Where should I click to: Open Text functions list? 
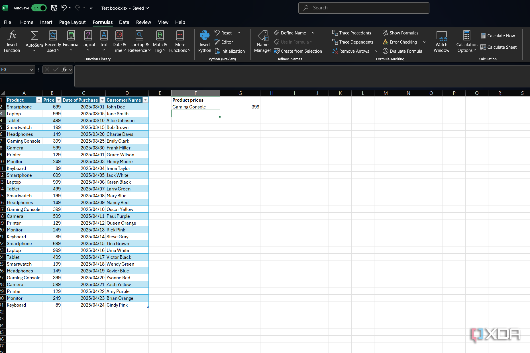tap(104, 42)
